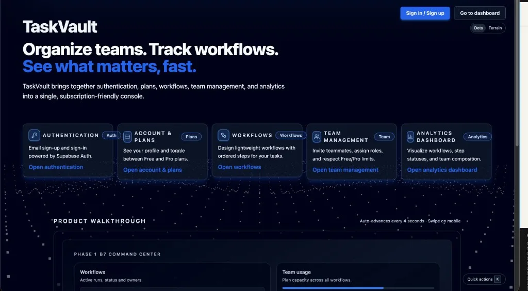
Task: Click the Workflows tag badge
Action: [x=291, y=135]
